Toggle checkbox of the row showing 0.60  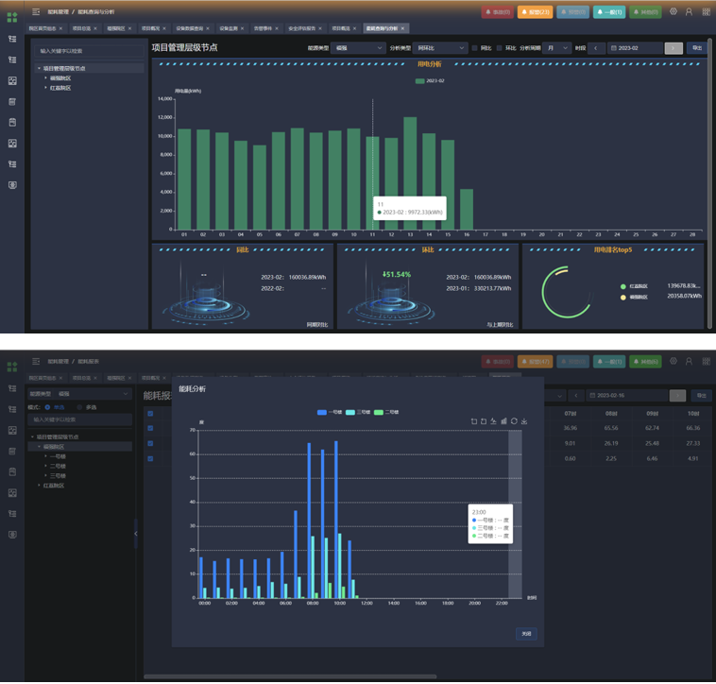[x=150, y=458]
